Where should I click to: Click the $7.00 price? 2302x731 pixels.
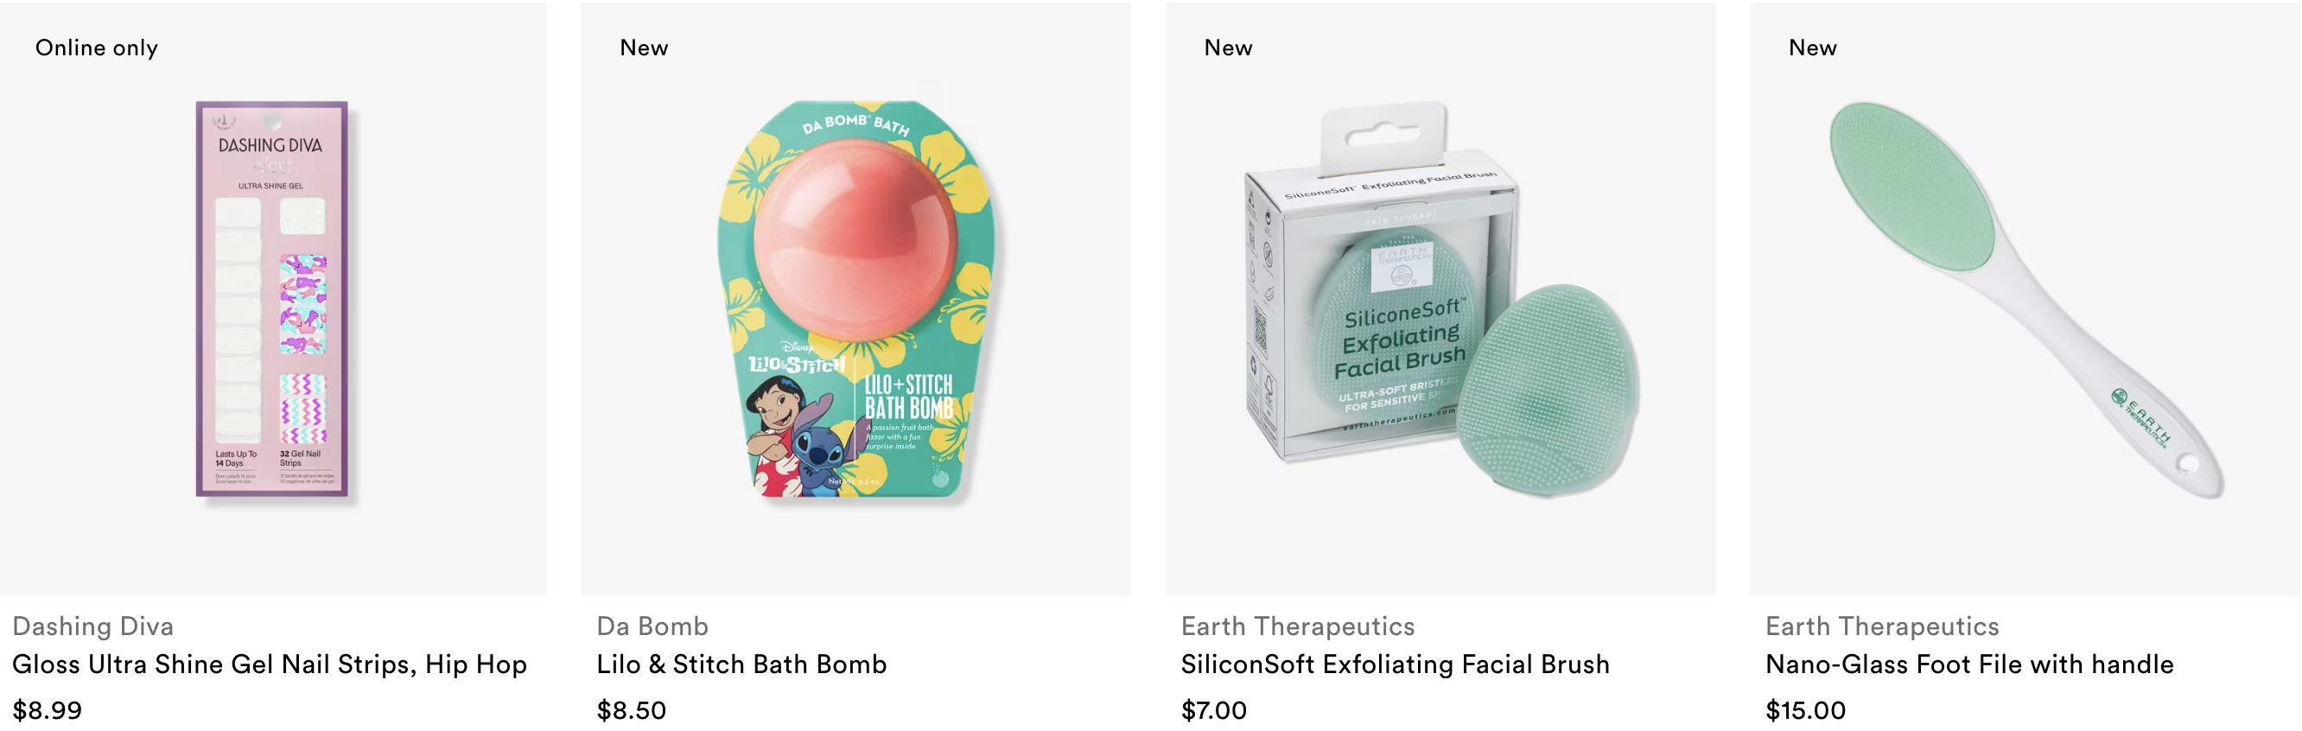point(1213,710)
